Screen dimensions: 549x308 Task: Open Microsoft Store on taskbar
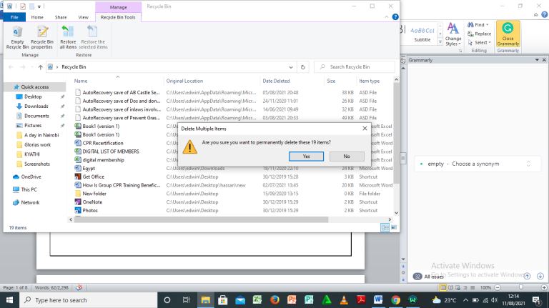pyautogui.click(x=223, y=300)
